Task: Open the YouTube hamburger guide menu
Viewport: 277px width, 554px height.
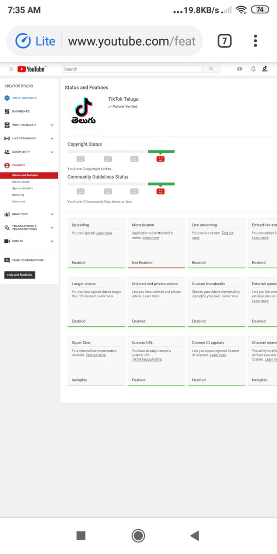Action: (12, 69)
